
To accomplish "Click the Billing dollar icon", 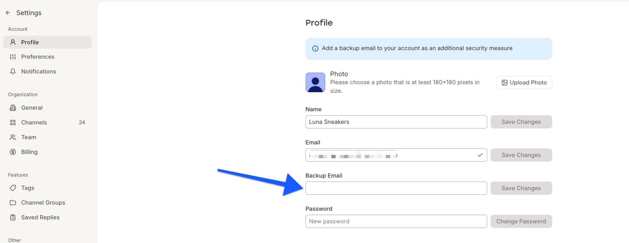I will (x=13, y=152).
